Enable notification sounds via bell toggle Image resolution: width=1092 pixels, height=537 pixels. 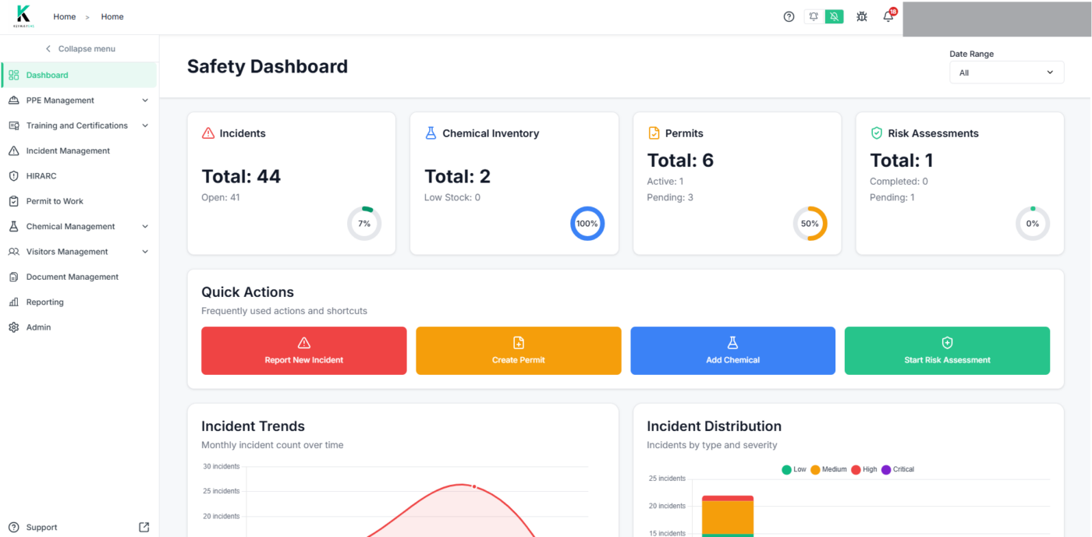pos(812,16)
